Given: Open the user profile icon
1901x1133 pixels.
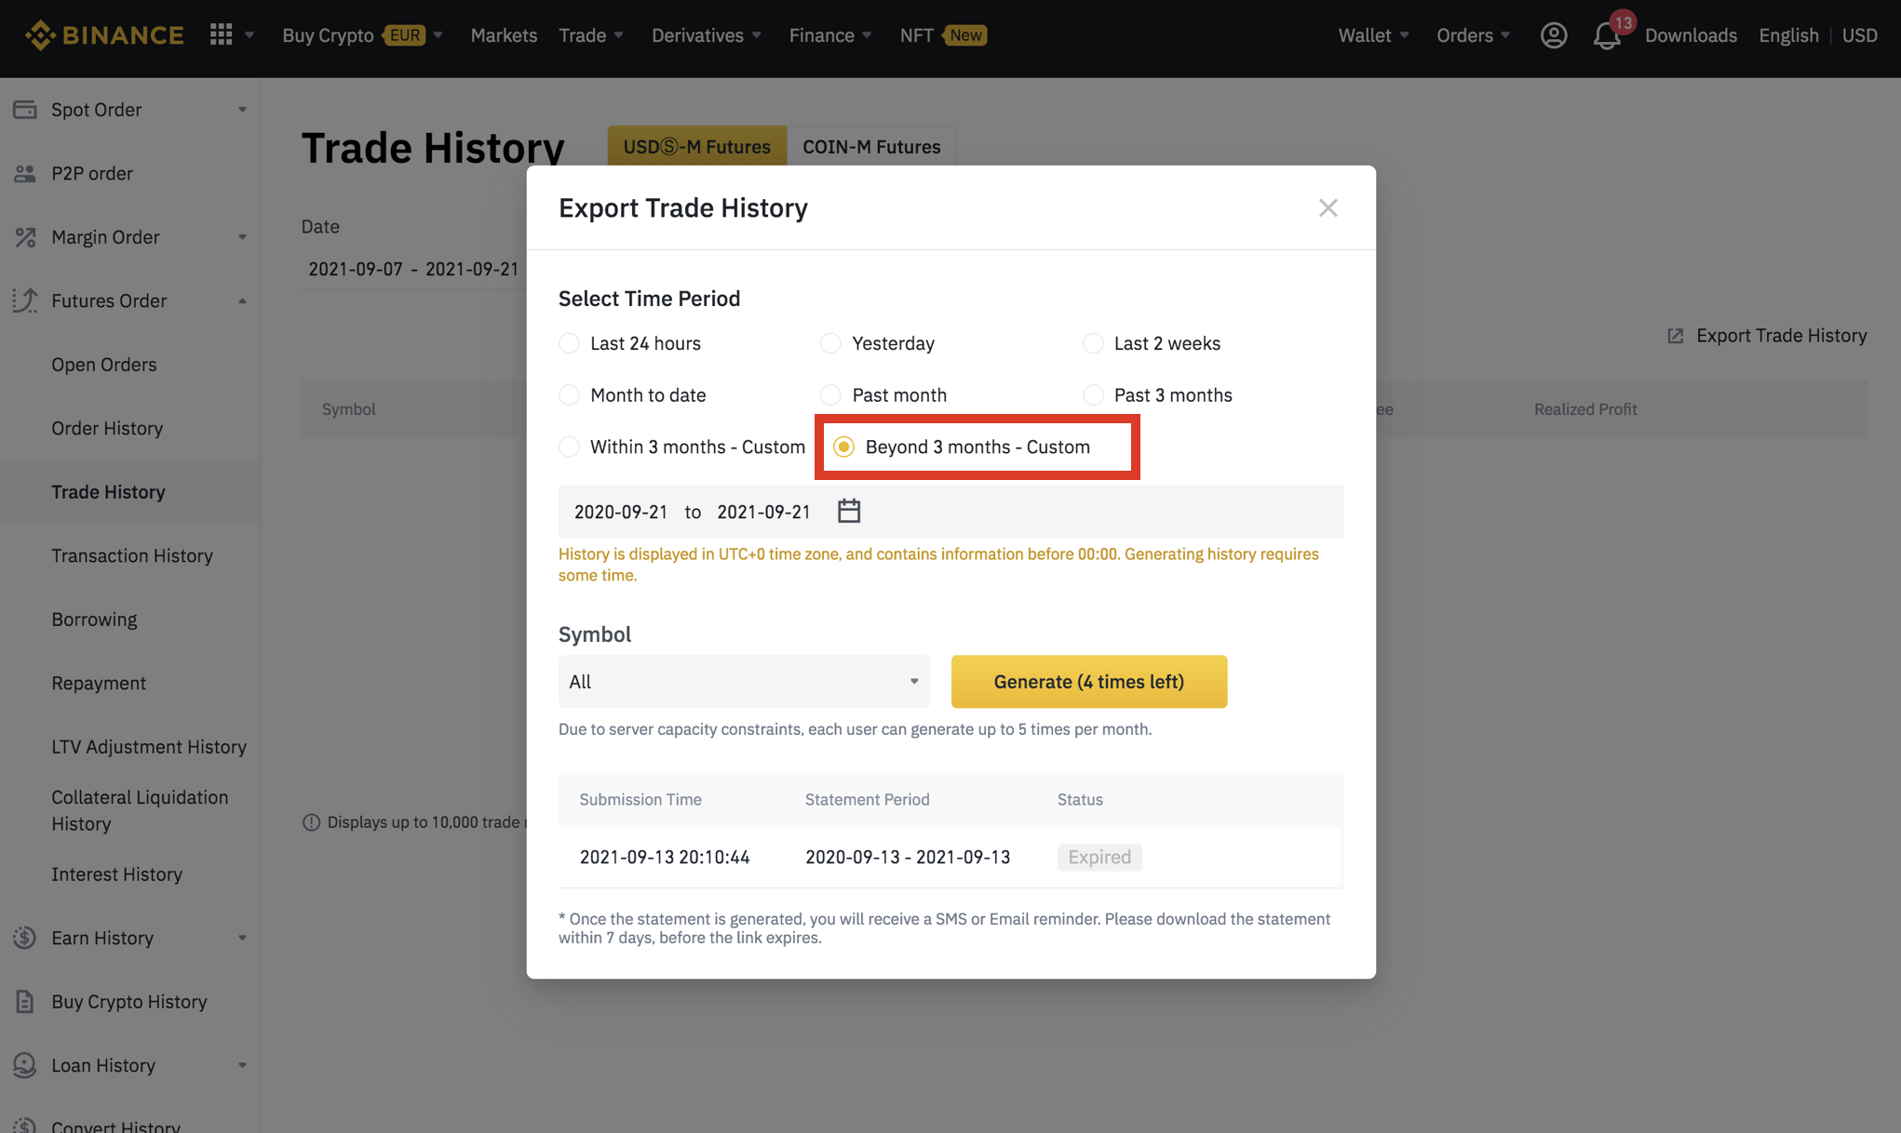Looking at the screenshot, I should click(x=1553, y=35).
